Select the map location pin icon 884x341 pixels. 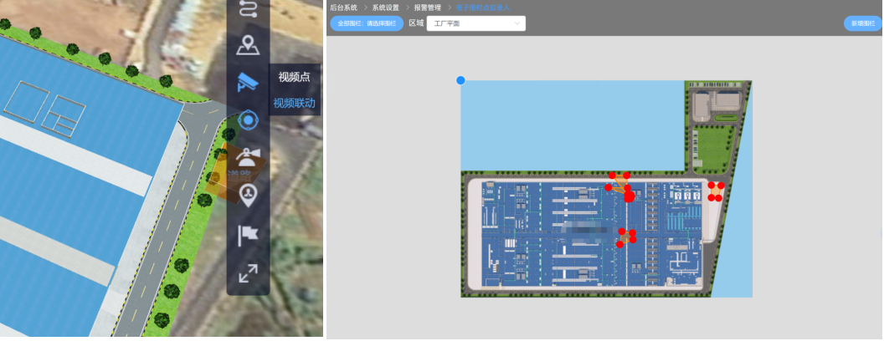pos(248,46)
